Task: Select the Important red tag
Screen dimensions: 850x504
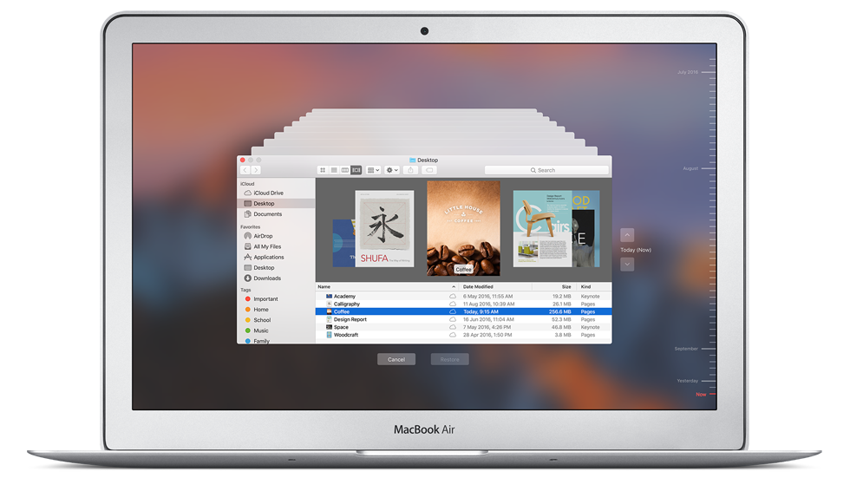Action: point(265,299)
